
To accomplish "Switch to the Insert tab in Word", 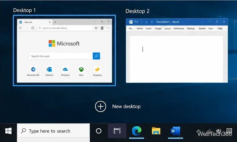I will coord(149,29).
